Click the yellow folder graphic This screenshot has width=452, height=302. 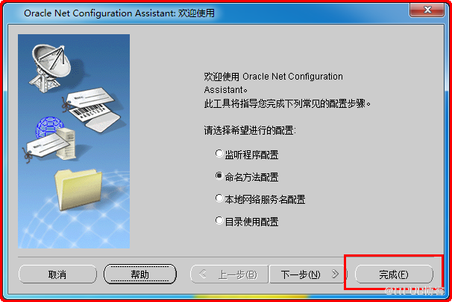click(78, 190)
